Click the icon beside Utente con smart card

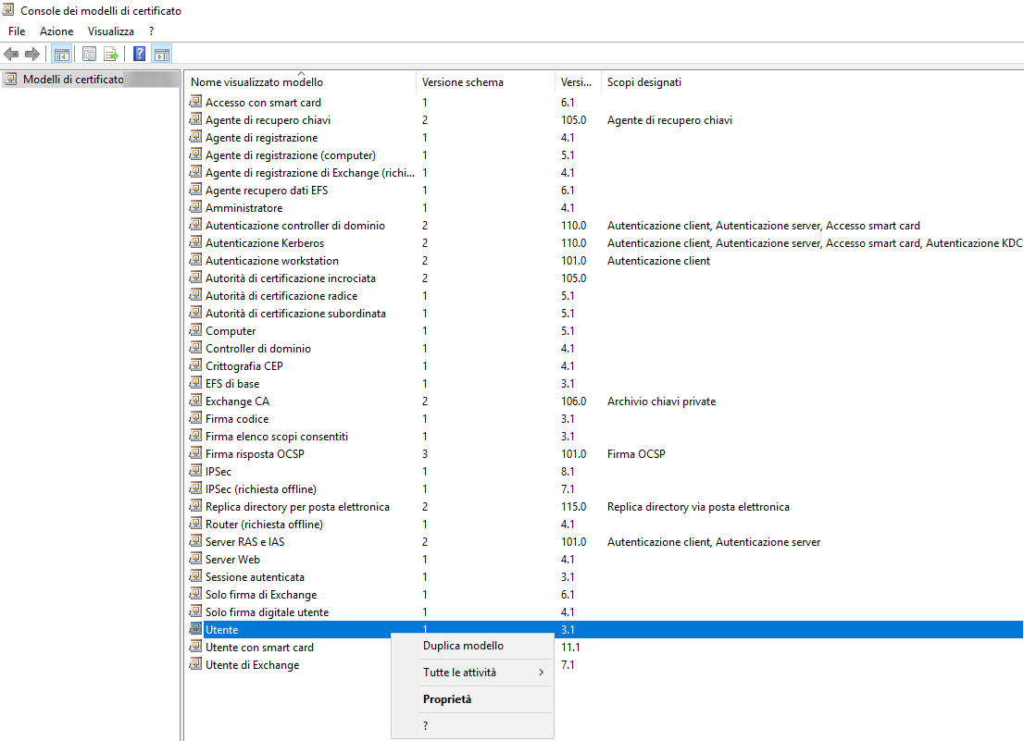[195, 647]
